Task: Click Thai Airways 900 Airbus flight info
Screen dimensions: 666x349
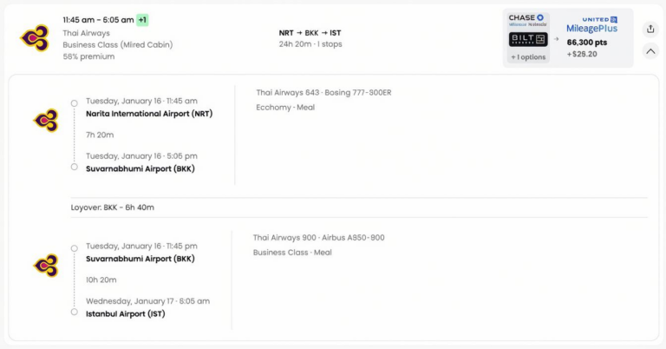Action: click(x=318, y=238)
